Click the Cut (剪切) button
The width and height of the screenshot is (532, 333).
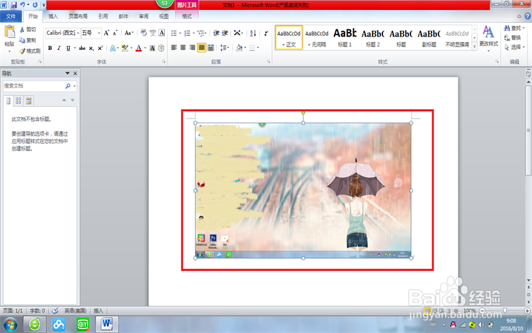tap(27, 29)
